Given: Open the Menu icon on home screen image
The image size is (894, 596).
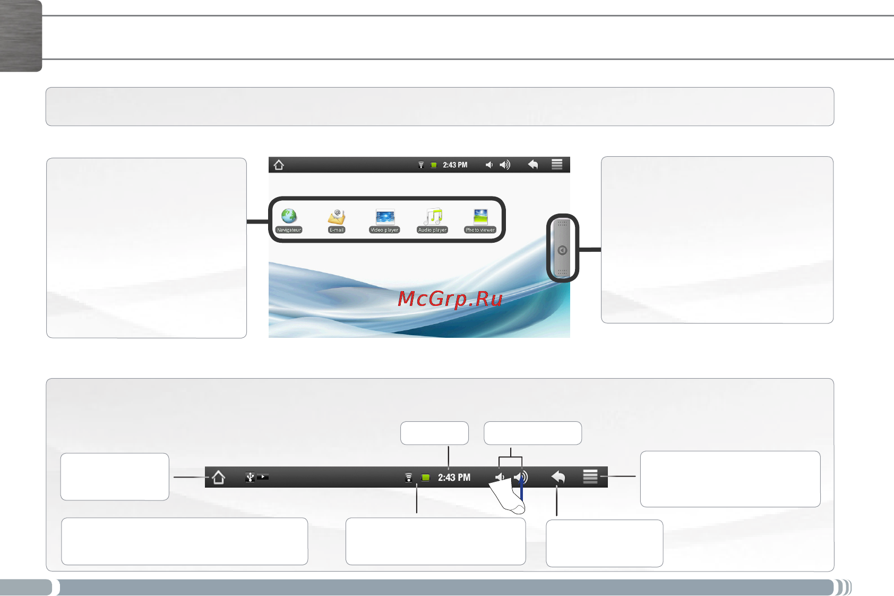Looking at the screenshot, I should [x=557, y=165].
